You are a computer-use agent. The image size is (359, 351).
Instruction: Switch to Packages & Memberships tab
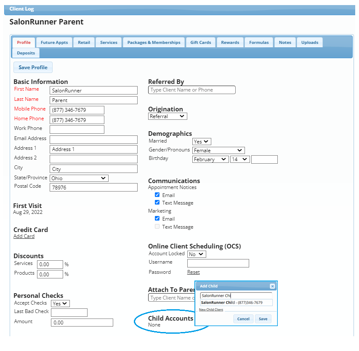point(154,43)
